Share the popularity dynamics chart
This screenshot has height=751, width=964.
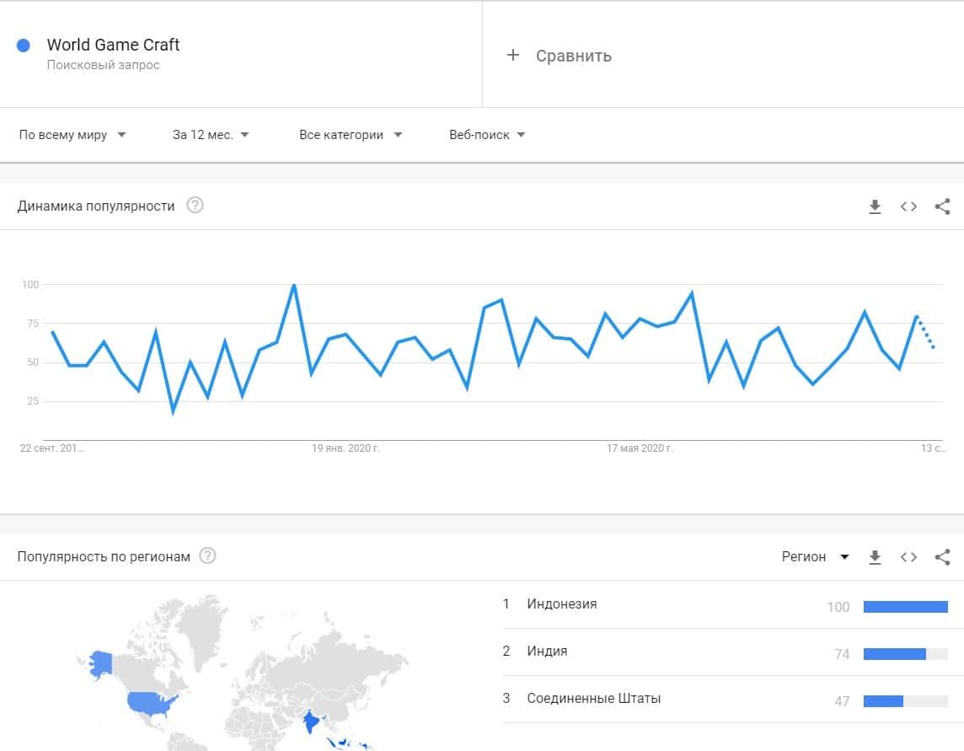[x=943, y=207]
